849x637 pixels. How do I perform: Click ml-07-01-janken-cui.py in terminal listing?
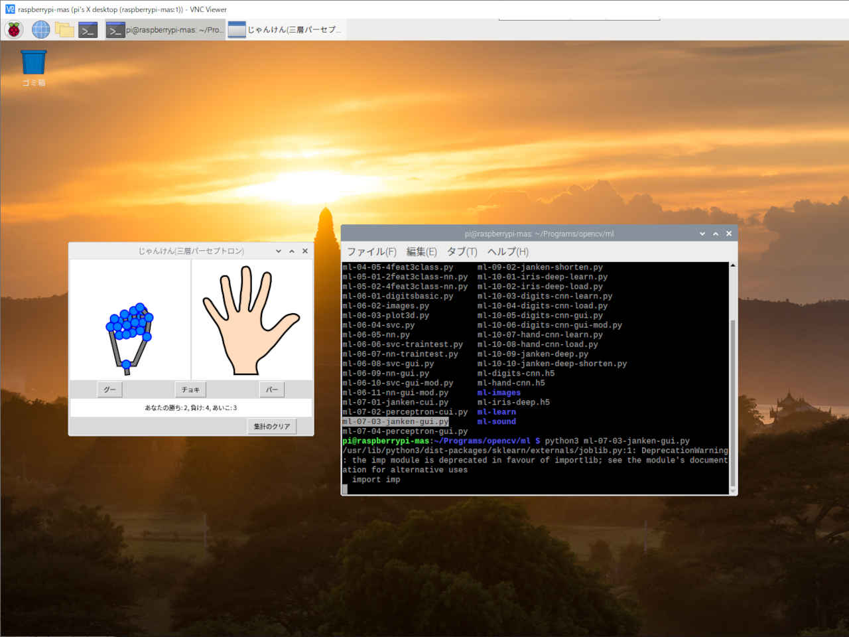[x=395, y=402]
